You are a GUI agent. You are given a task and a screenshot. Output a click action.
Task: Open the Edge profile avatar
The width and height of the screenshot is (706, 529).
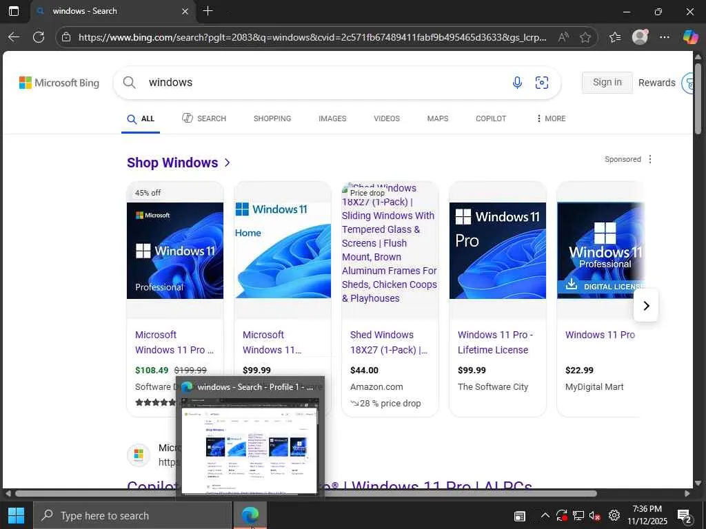coord(640,37)
